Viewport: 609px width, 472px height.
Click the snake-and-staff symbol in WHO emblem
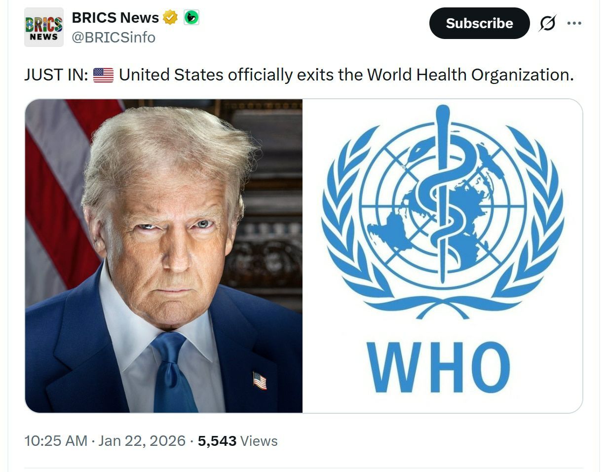coord(443,194)
